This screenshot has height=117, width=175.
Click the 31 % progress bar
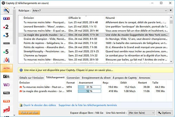tap(90, 87)
